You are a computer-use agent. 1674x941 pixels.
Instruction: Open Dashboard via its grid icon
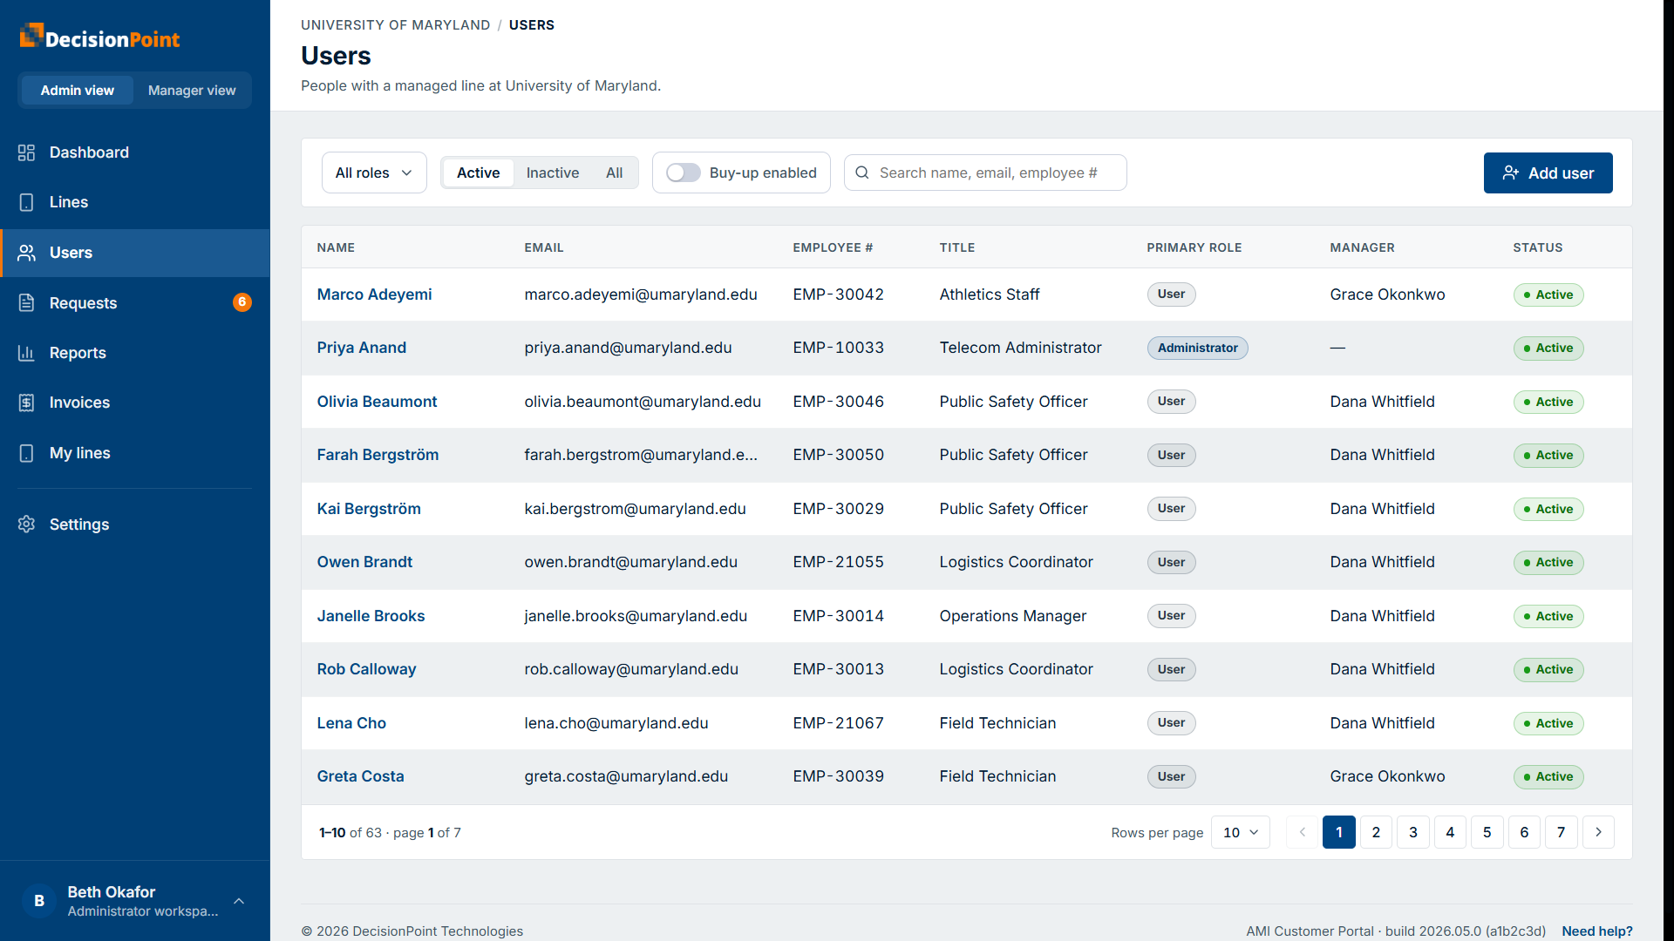26,152
